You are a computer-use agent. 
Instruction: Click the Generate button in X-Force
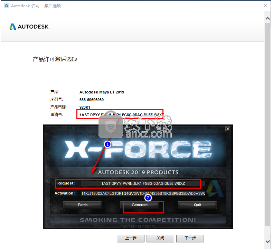140,205
